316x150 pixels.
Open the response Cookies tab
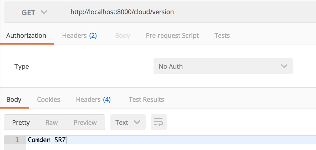pyautogui.click(x=49, y=100)
